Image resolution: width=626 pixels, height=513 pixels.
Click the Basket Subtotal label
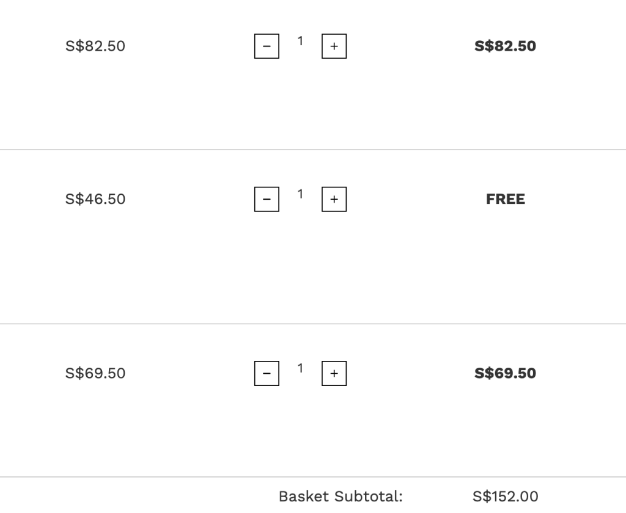[341, 497]
